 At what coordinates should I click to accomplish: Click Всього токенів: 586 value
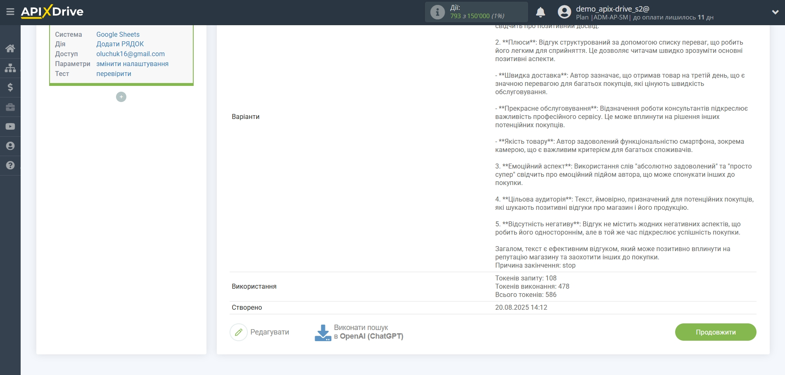coord(526,294)
